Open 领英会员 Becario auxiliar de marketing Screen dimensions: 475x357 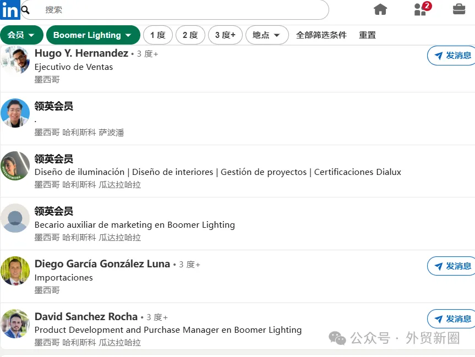53,211
